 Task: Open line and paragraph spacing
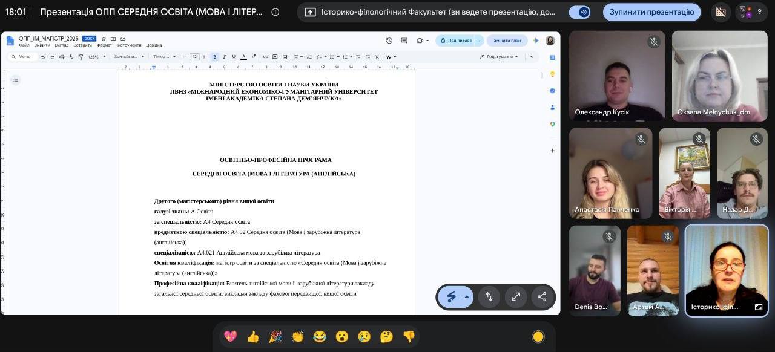pos(309,57)
